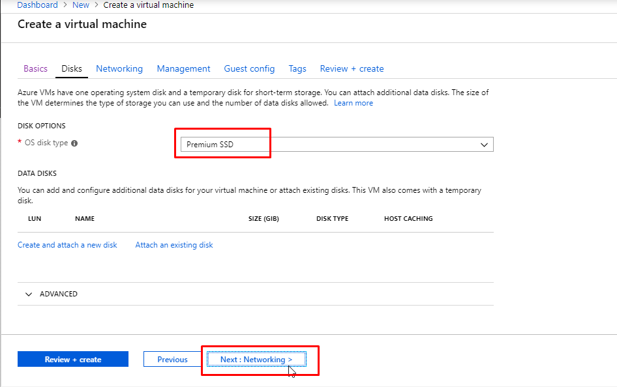Click the Next : Networking button
The height and width of the screenshot is (387, 617).
click(256, 360)
